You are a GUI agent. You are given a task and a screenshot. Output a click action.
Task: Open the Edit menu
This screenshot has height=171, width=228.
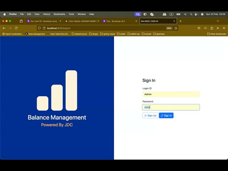click(x=29, y=14)
